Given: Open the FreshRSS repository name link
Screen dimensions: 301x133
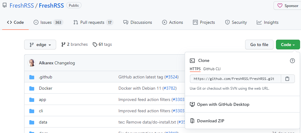Looking at the screenshot, I should coord(51,5).
